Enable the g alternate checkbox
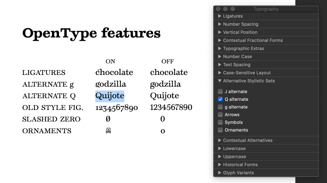The image size is (327, 183). click(x=220, y=107)
